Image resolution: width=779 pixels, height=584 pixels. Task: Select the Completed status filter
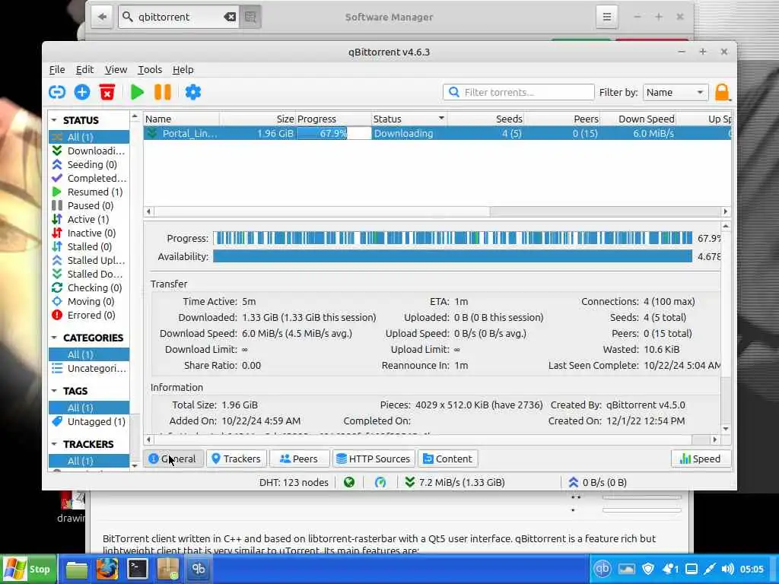tap(89, 178)
